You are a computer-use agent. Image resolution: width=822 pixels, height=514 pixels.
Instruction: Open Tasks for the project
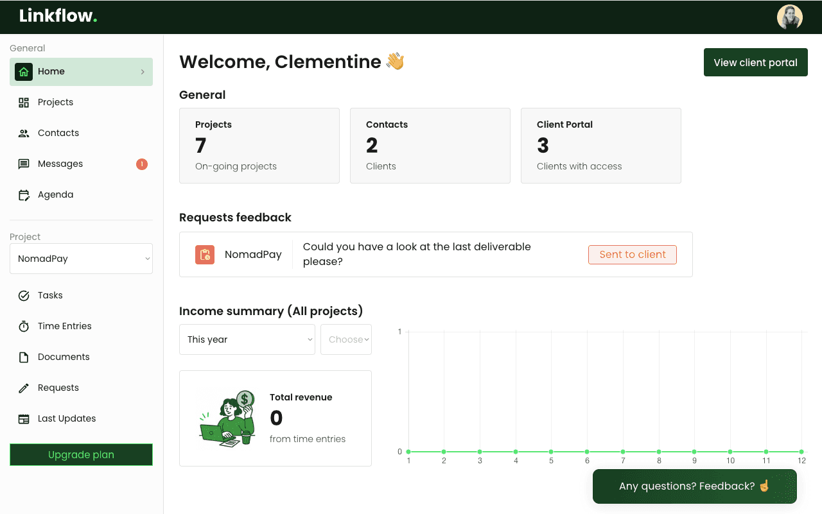pos(81,296)
